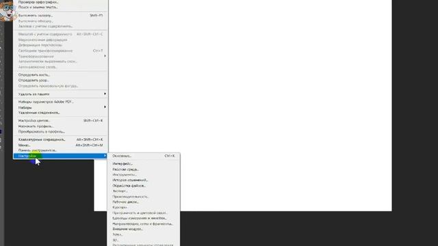
Task: Expand the 'Наборы' submenu
Action: click(x=60, y=107)
